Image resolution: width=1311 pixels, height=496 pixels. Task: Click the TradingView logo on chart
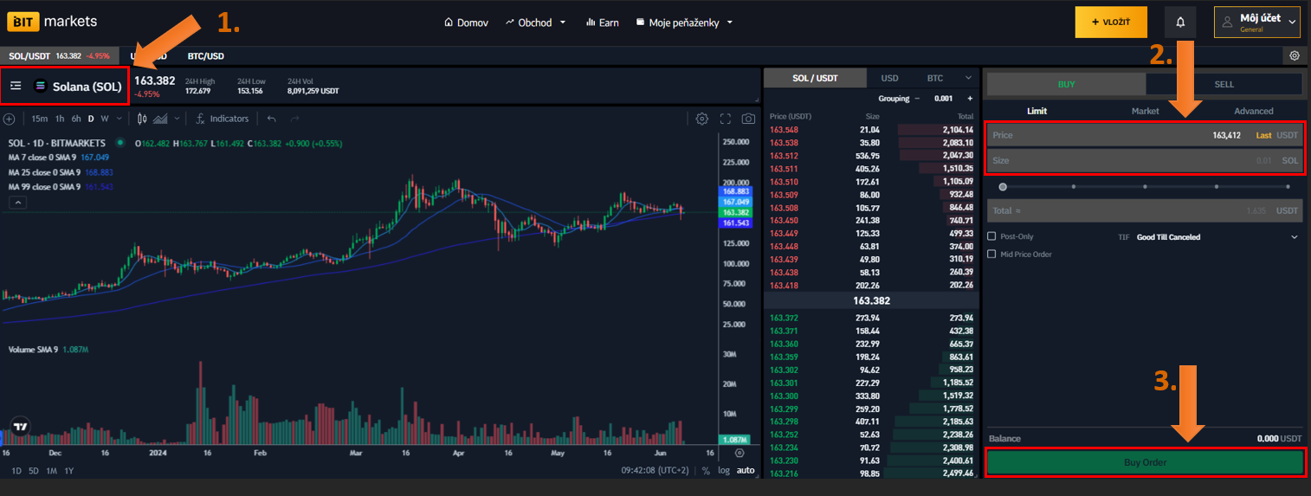20,427
